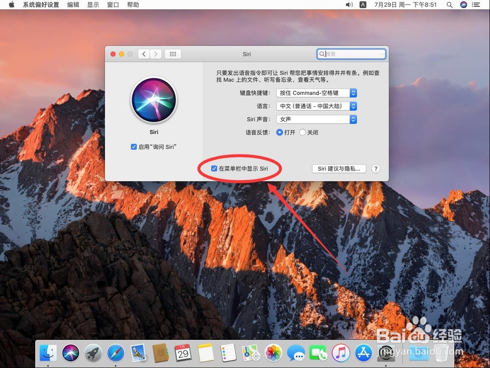Open the 显示 menu
This screenshot has width=490, height=368.
click(x=93, y=5)
